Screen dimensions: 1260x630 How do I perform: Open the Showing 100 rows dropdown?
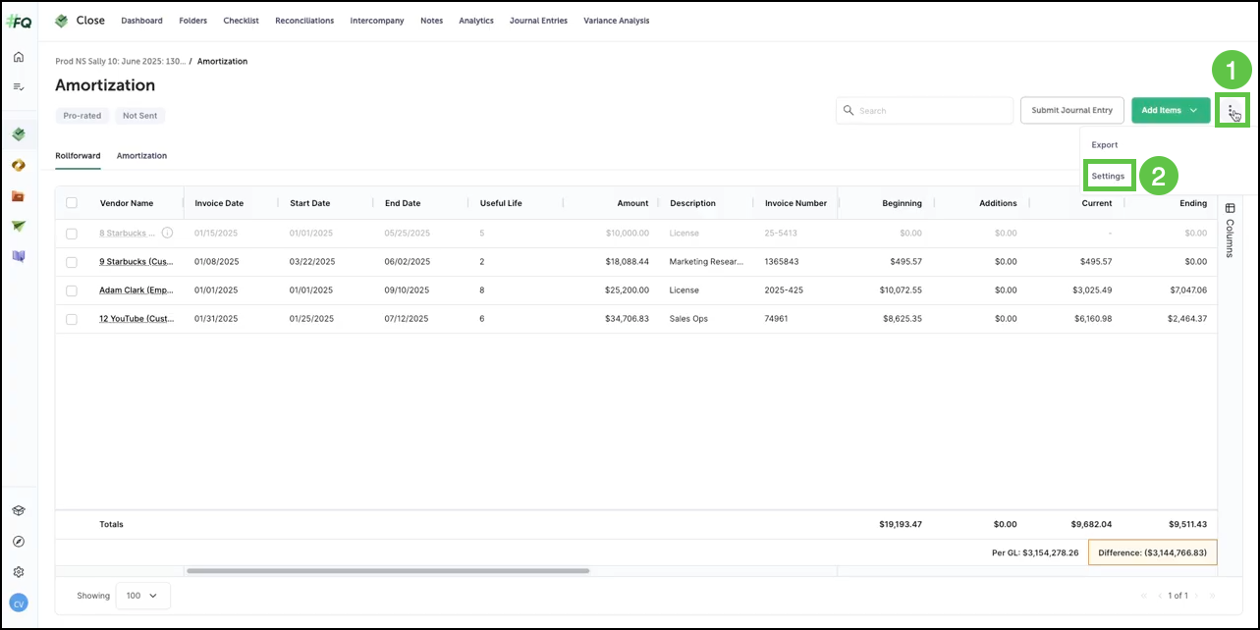click(x=142, y=596)
